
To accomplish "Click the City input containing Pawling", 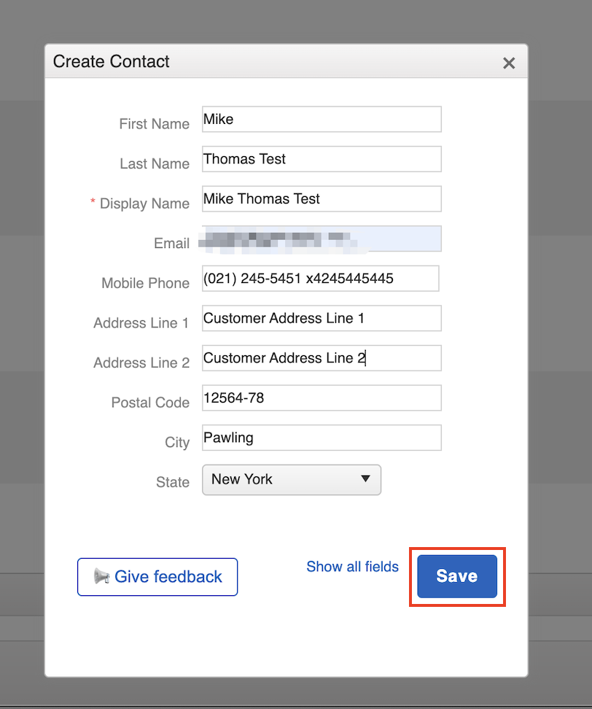I will click(x=321, y=438).
